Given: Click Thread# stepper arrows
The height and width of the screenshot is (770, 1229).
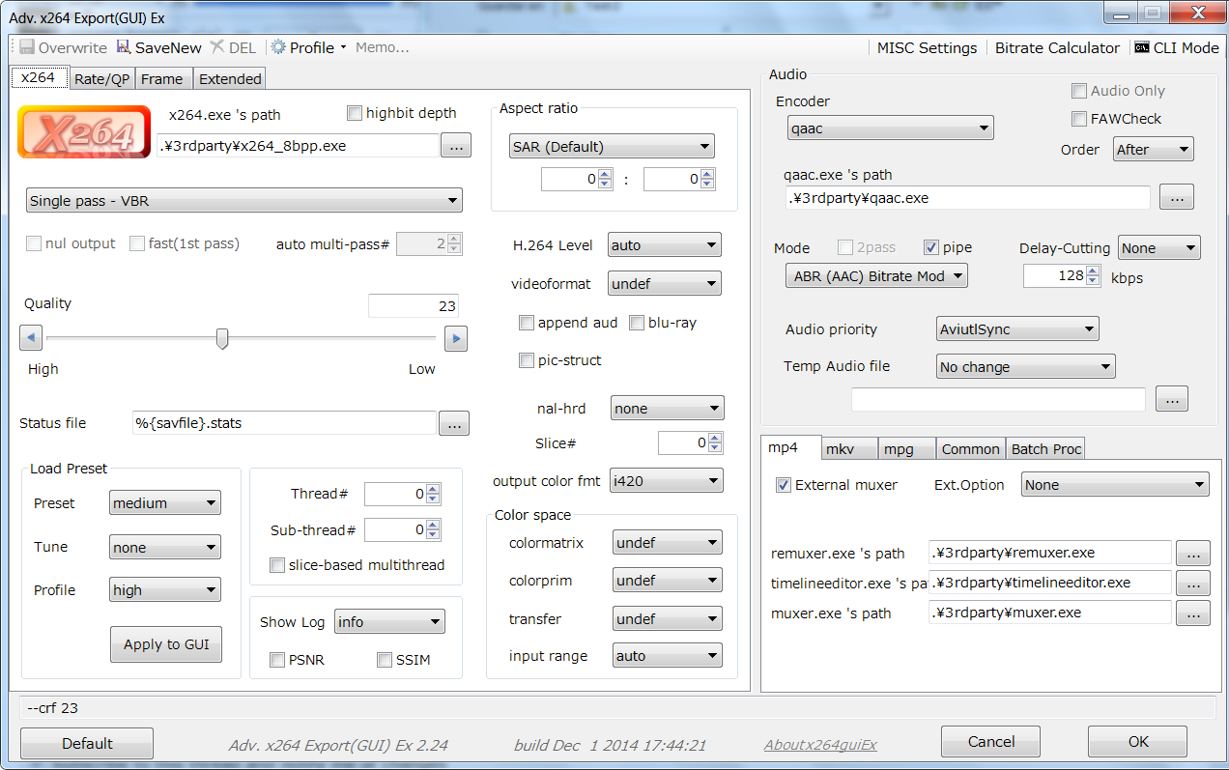Looking at the screenshot, I should (x=433, y=494).
